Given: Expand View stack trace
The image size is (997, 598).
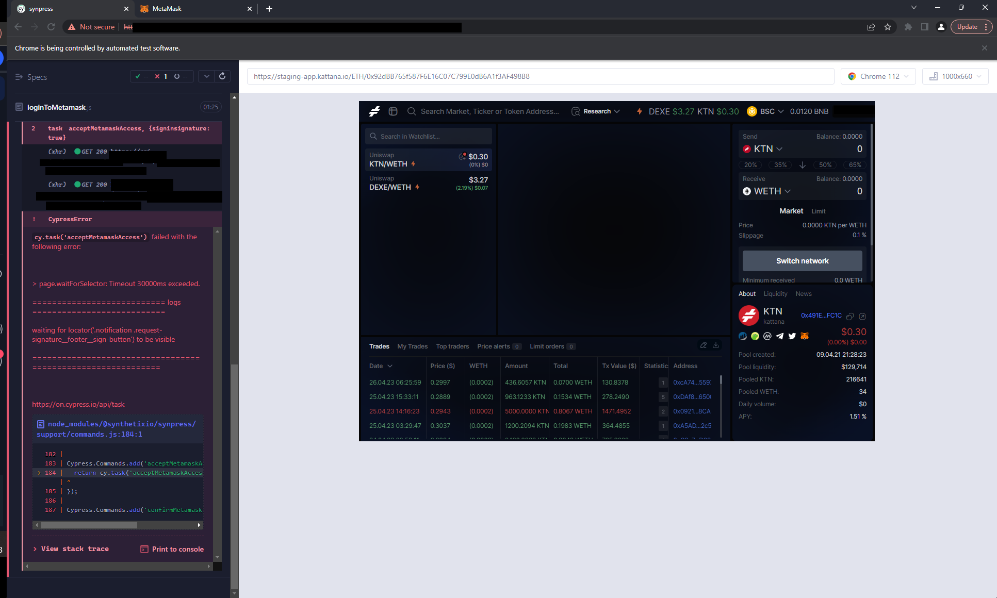Looking at the screenshot, I should (x=71, y=549).
